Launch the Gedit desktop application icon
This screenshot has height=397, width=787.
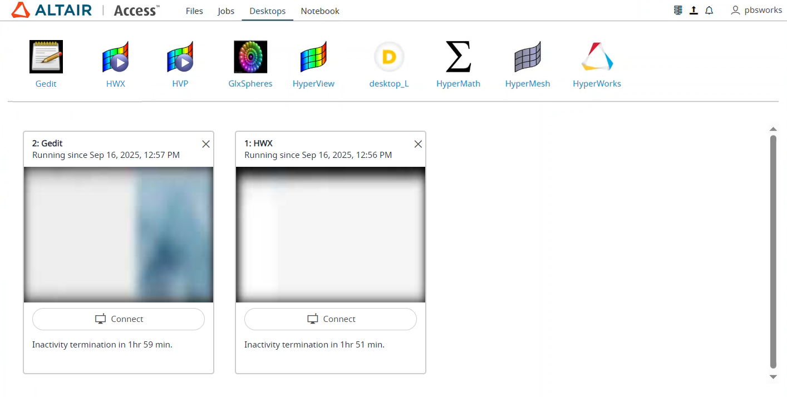coord(46,57)
